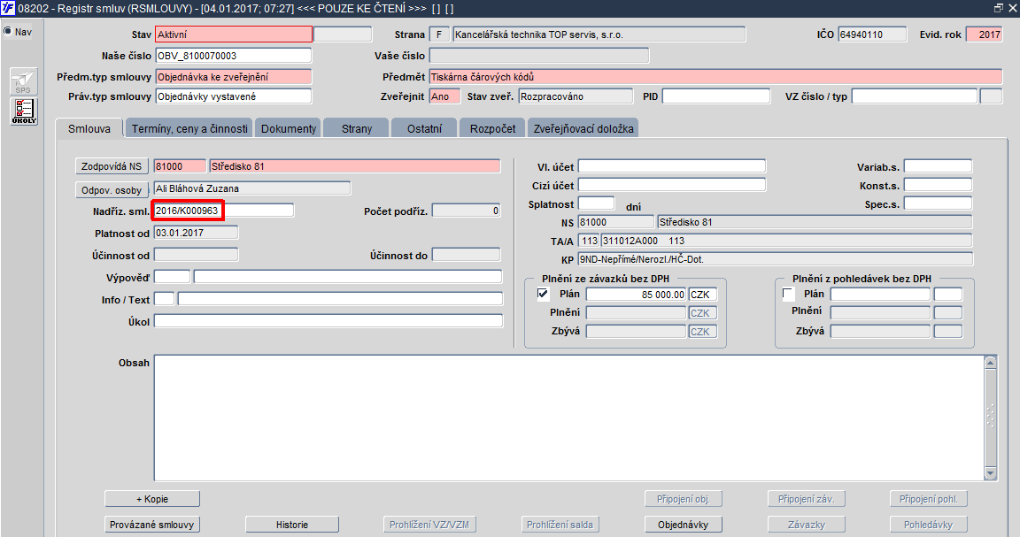Toggle the Plán checkbox under Plnění z pohledávek
The image size is (1020, 537).
[x=788, y=294]
